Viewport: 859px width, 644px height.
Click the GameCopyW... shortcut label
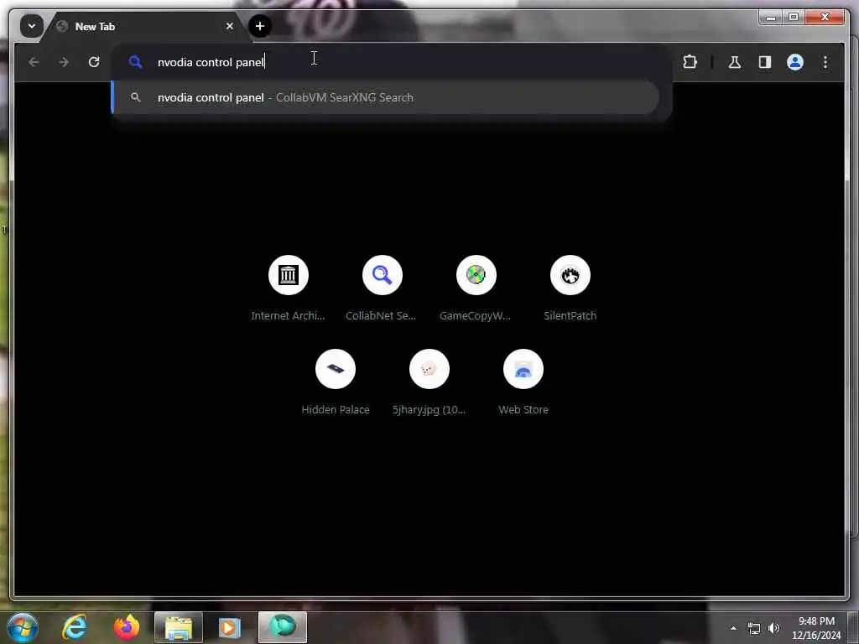pyautogui.click(x=475, y=316)
